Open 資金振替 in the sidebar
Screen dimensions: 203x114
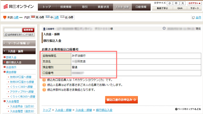[11, 72]
